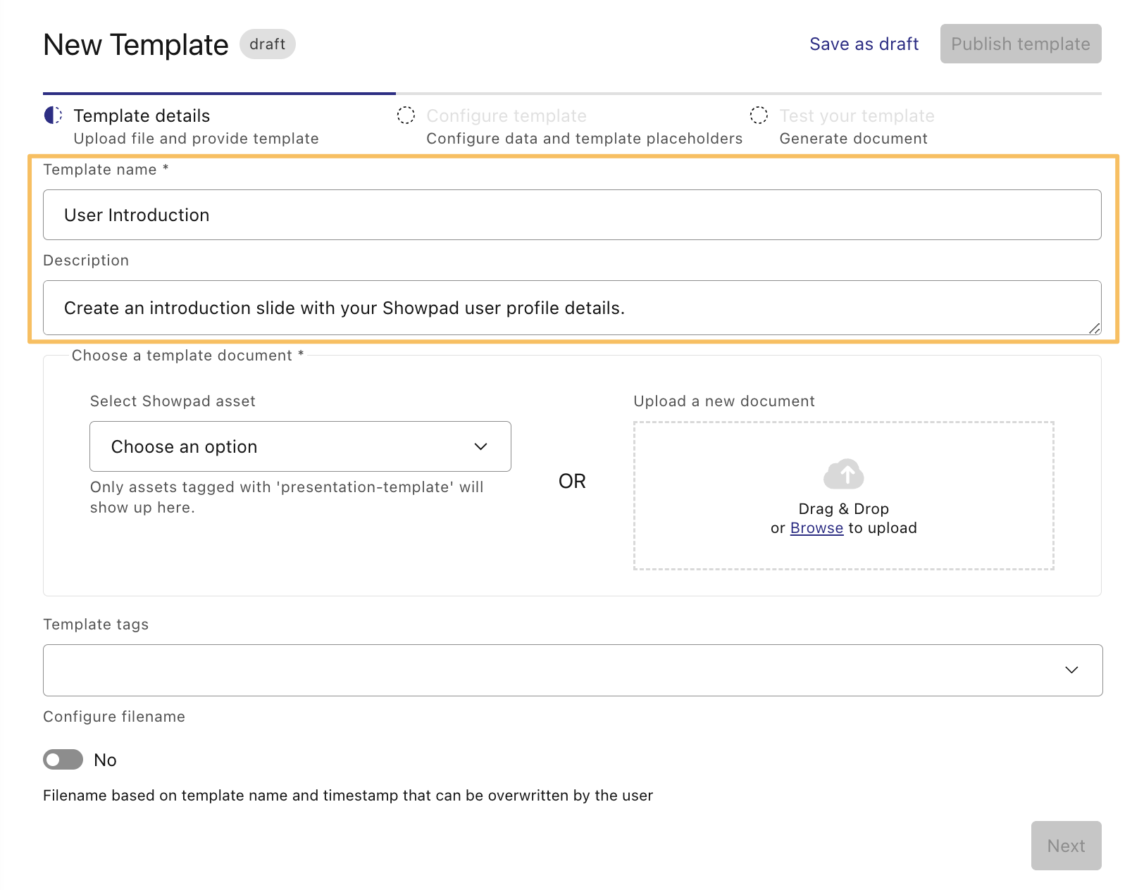The height and width of the screenshot is (890, 1144).
Task: Click the 'Template tags' label
Action: tap(96, 625)
